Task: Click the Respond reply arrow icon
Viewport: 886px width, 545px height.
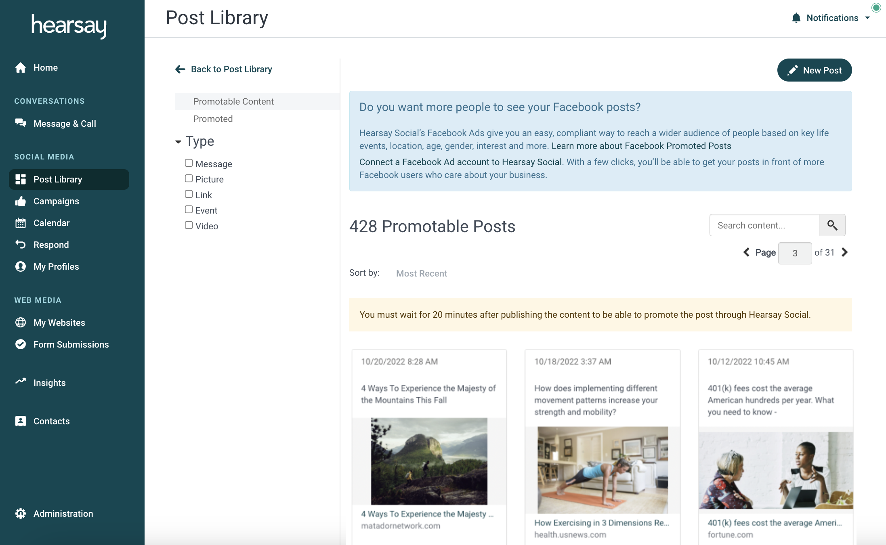Action: coord(21,244)
